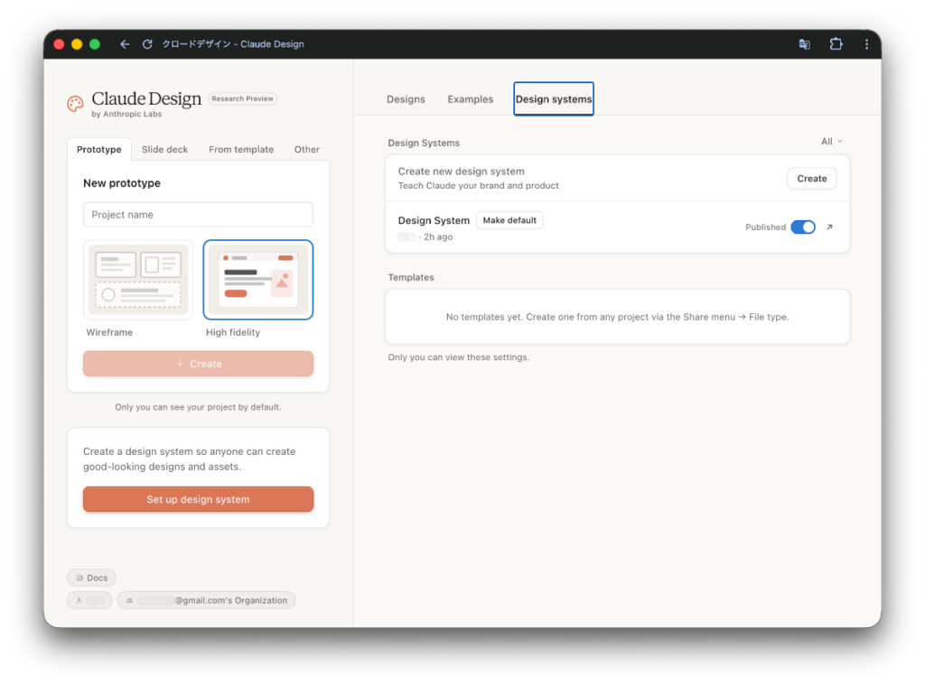
Task: Click the browser back arrow
Action: click(x=125, y=44)
